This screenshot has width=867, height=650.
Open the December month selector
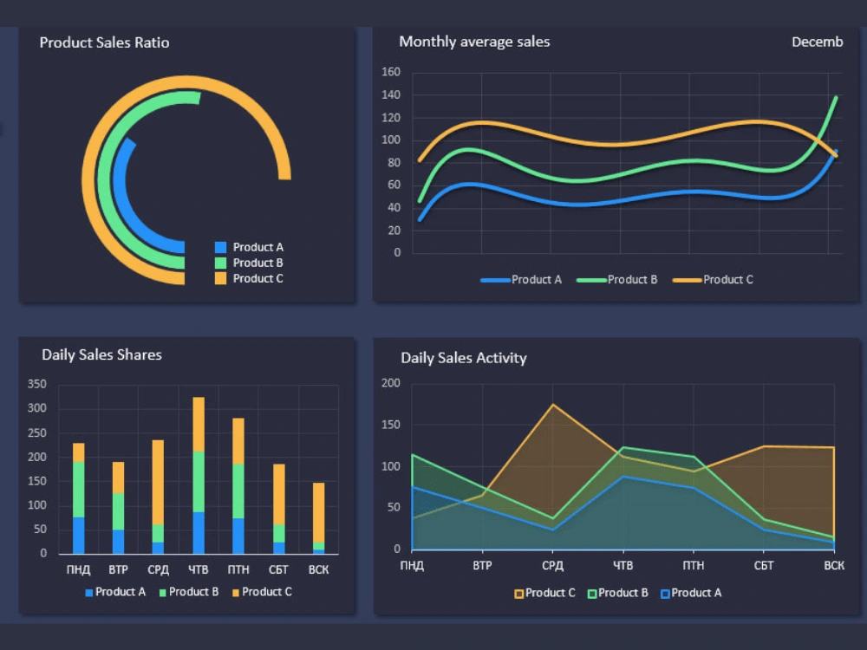pyautogui.click(x=816, y=41)
